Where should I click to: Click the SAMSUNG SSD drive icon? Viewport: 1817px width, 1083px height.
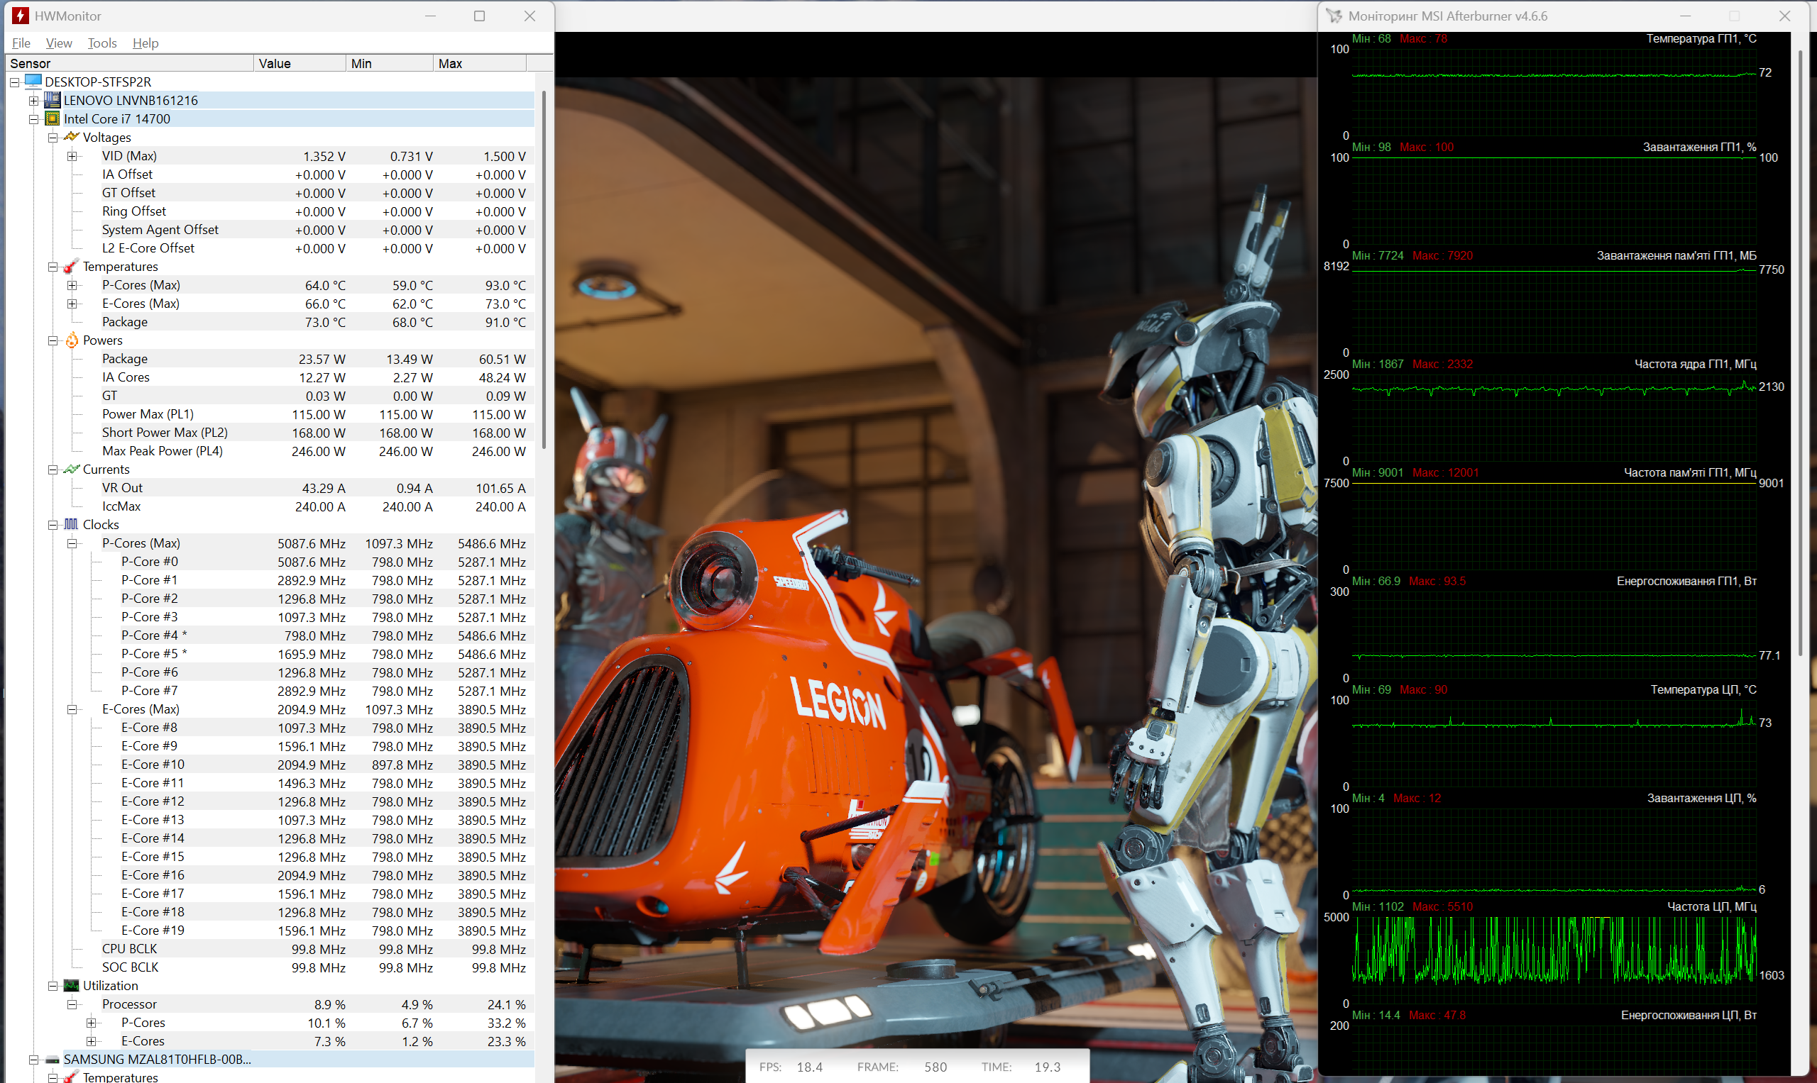click(x=53, y=1060)
